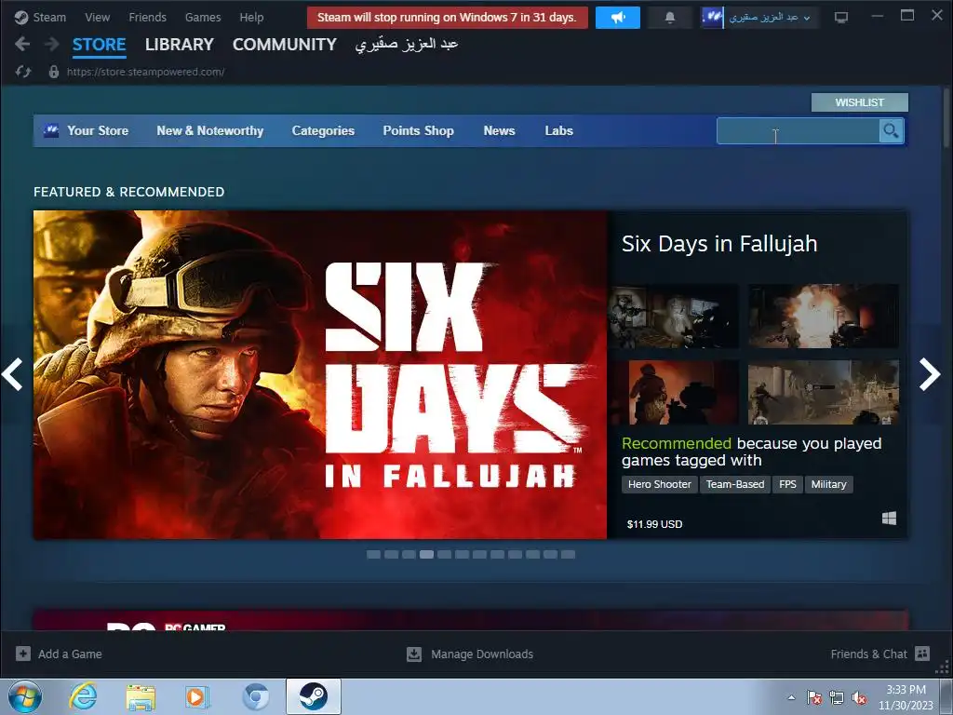Click the Six Days in Fallujah title text
This screenshot has height=715, width=953.
[719, 244]
